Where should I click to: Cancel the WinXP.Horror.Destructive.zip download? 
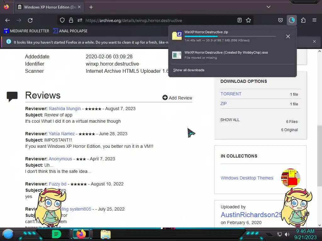pos(288,36)
